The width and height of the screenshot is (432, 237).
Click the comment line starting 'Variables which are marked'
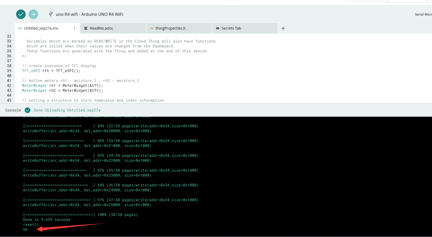click(121, 41)
